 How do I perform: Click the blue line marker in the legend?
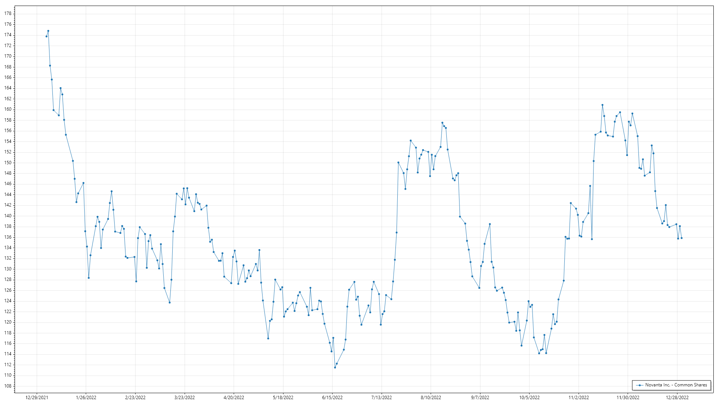coord(640,385)
